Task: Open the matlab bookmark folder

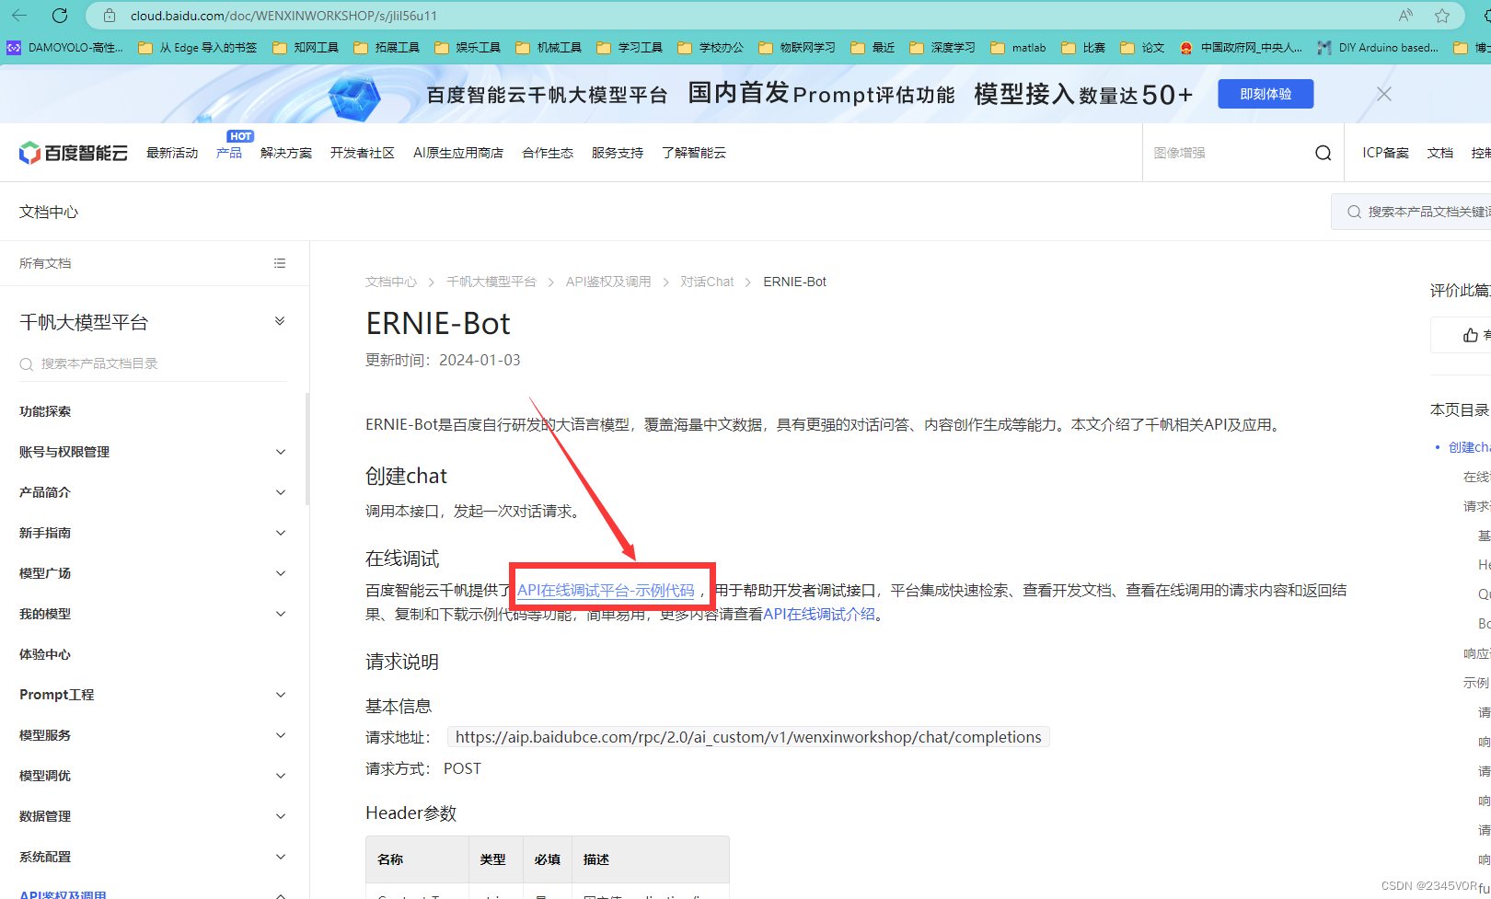Action: pos(1019,48)
